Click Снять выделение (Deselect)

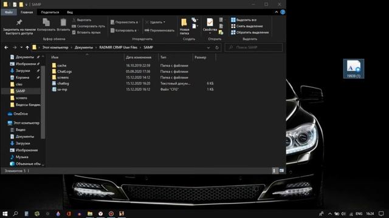coord(247,26)
